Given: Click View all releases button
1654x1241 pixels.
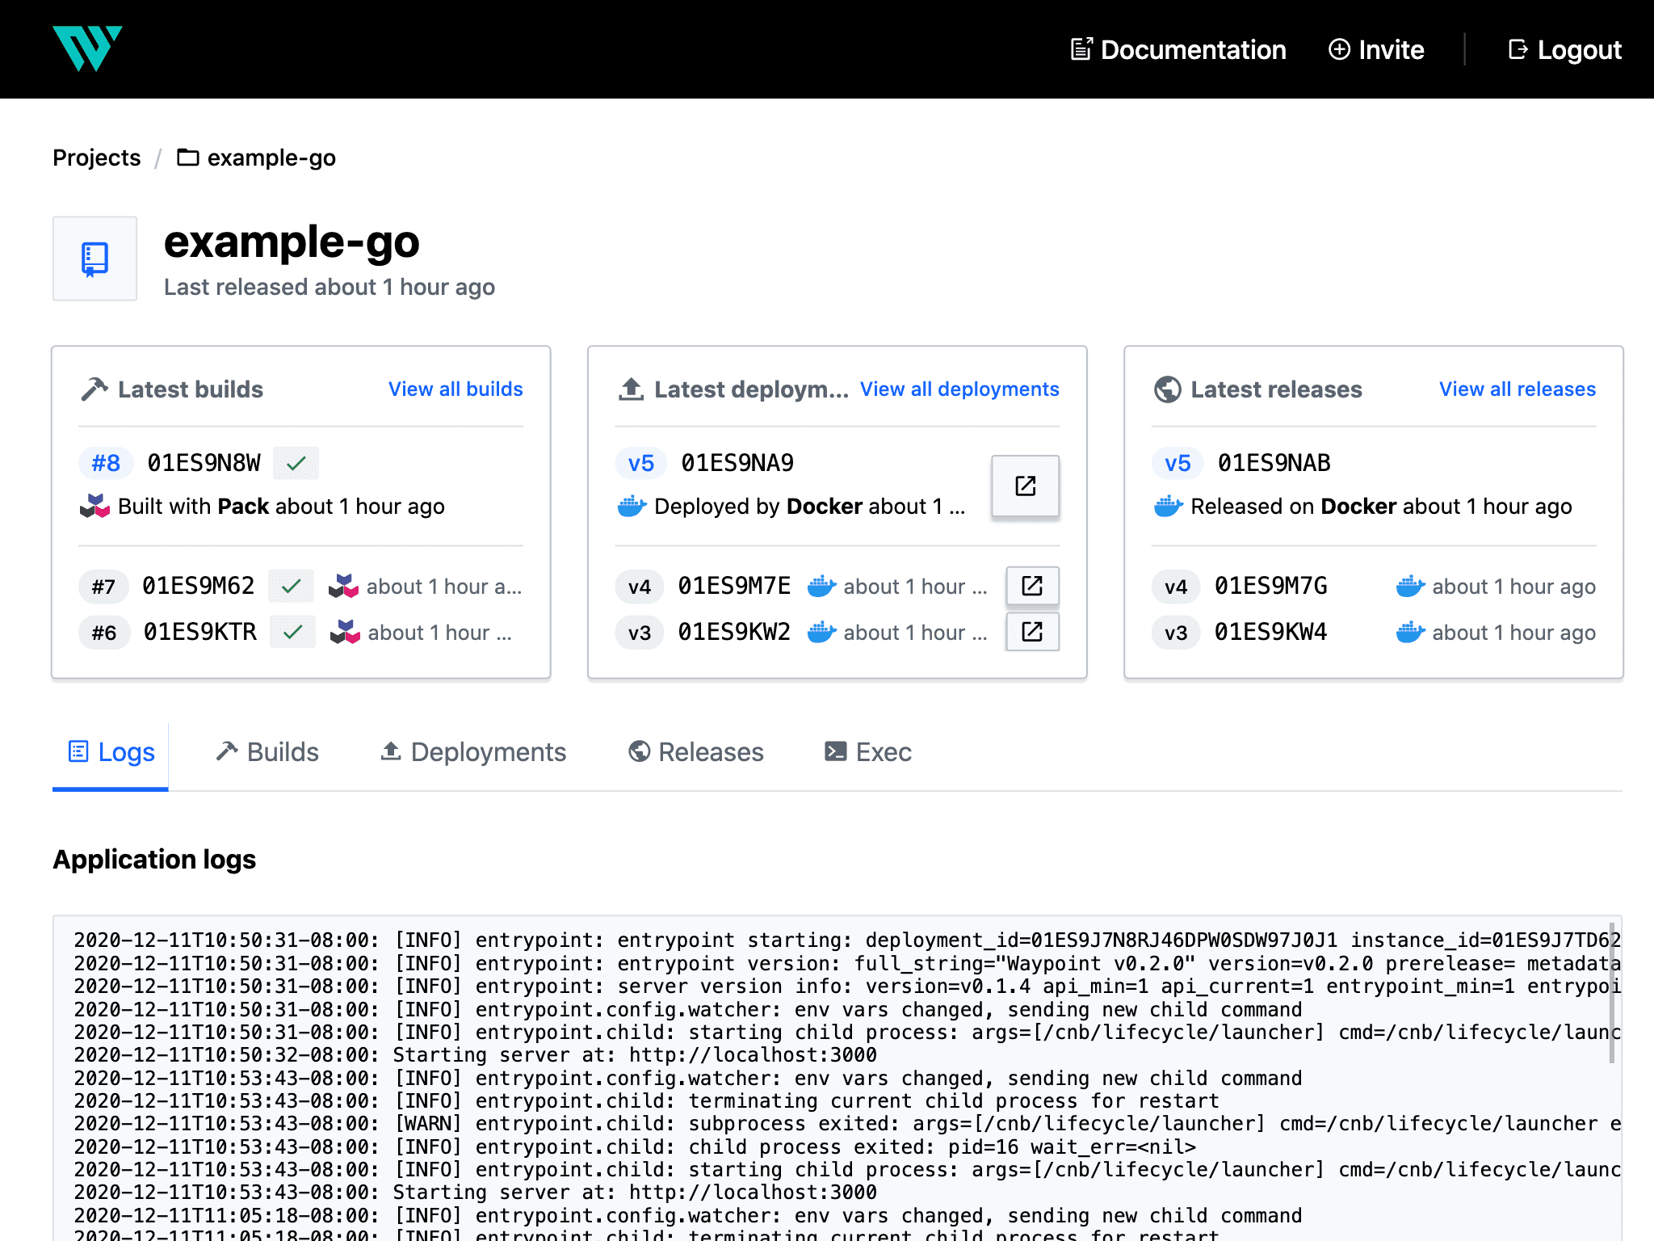Looking at the screenshot, I should coord(1514,389).
